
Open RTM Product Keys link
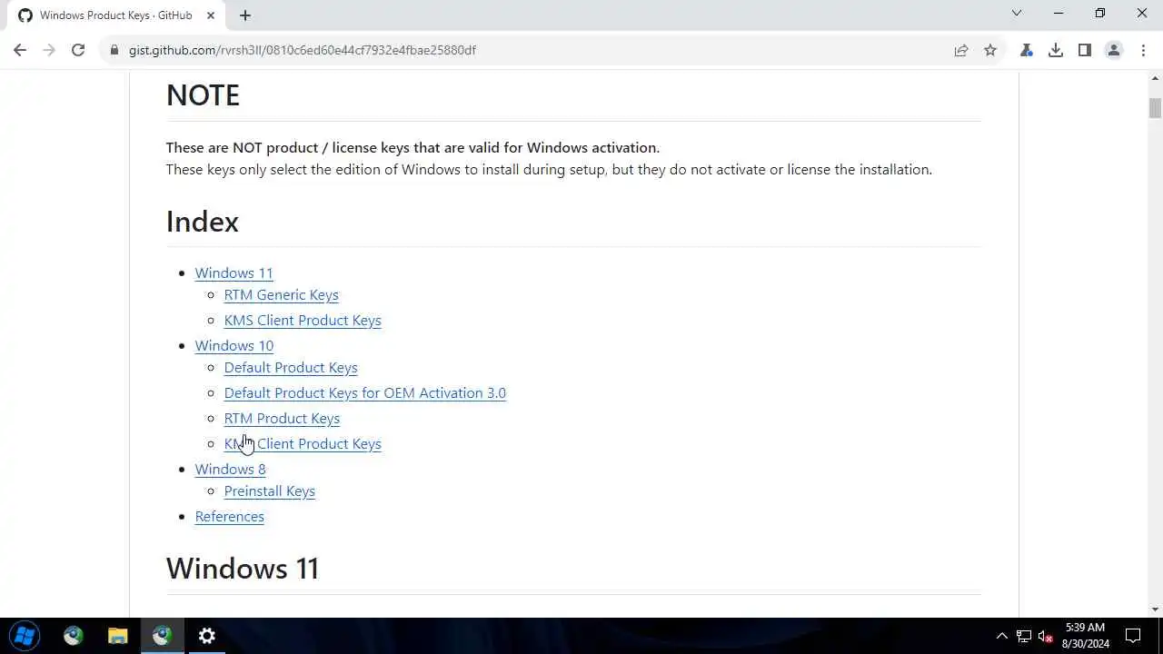point(282,419)
